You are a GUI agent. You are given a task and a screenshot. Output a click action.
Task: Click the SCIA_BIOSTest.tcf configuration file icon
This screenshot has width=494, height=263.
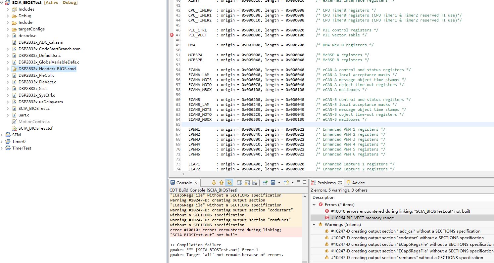tap(14, 128)
